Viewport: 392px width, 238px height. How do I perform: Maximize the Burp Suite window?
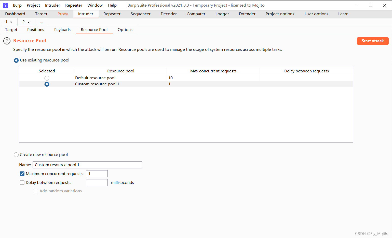[371, 5]
